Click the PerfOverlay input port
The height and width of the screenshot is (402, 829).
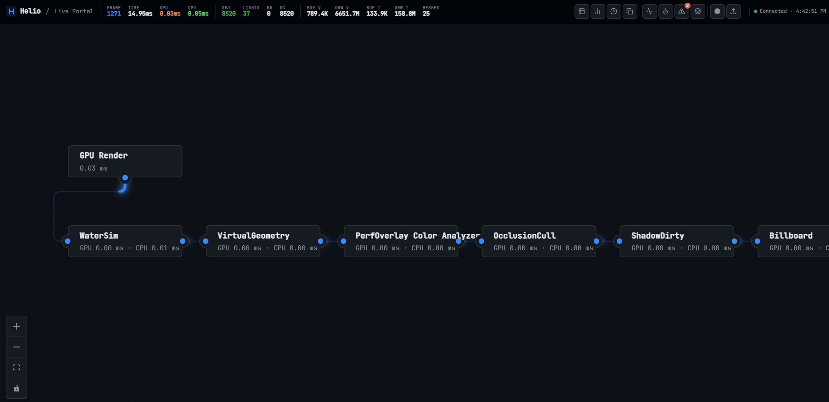[343, 241]
